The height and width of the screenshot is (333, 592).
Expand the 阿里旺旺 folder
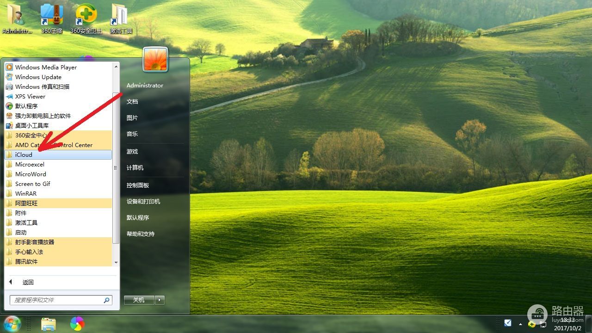(58, 203)
